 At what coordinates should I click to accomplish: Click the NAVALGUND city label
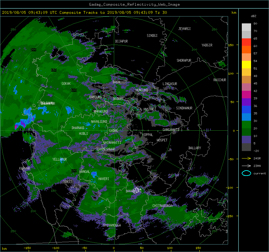[x=99, y=122]
